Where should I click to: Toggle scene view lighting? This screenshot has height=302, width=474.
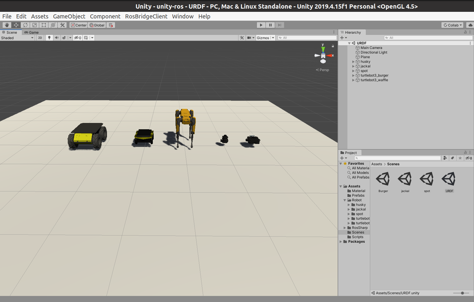tap(49, 38)
